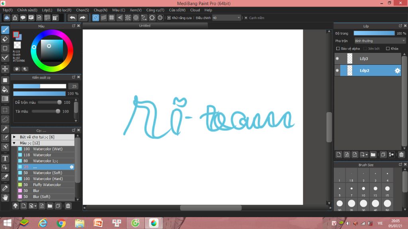Select the Move tool
The height and width of the screenshot is (229, 408).
(x=5, y=69)
